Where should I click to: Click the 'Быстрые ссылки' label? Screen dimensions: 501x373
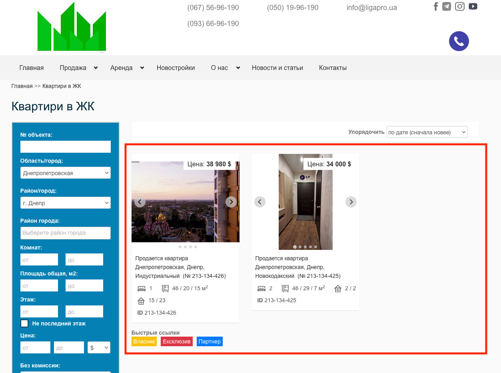pos(156,333)
